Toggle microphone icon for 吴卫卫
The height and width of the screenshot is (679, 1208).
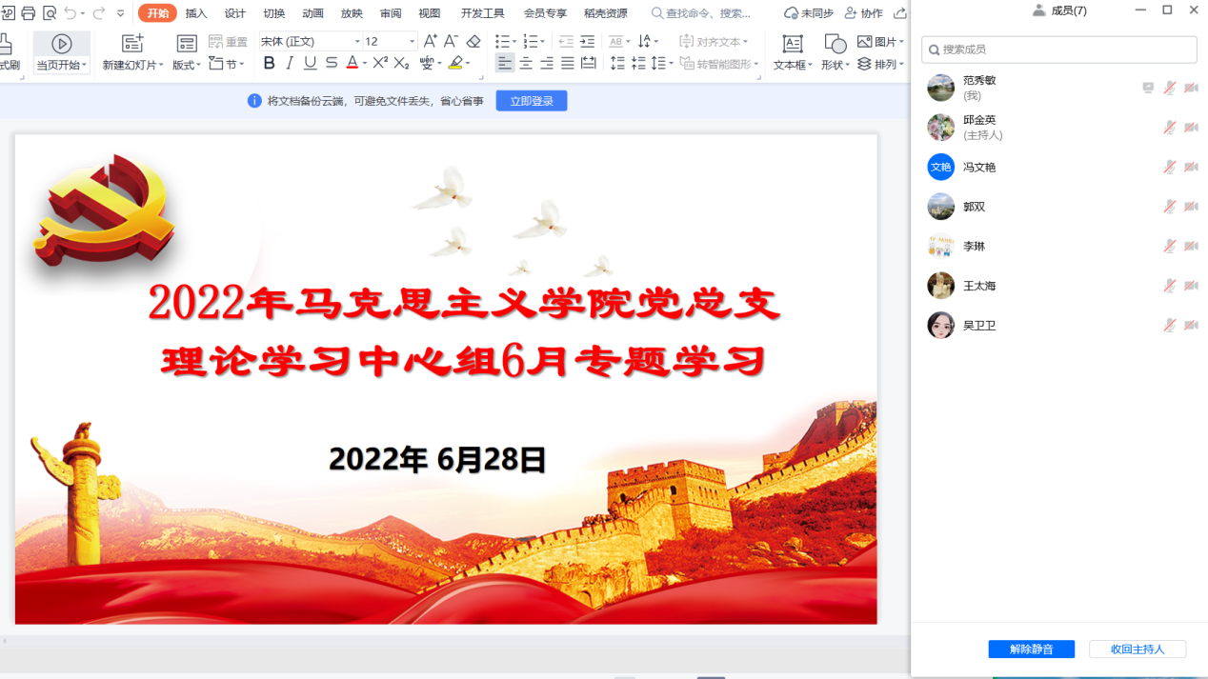(x=1169, y=325)
